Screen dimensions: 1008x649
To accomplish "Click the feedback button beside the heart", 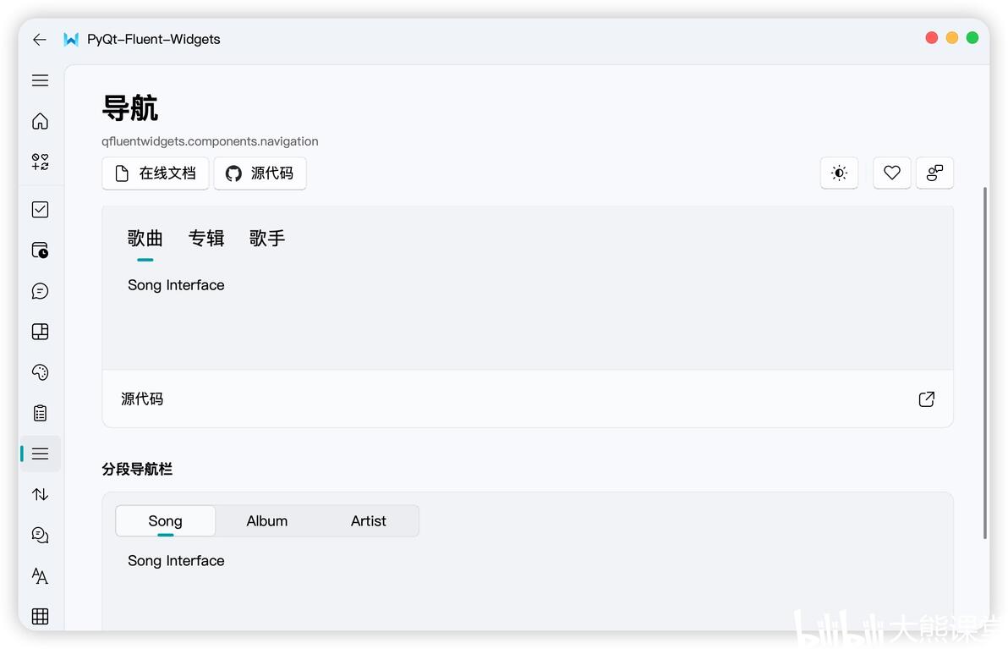I will tap(934, 173).
